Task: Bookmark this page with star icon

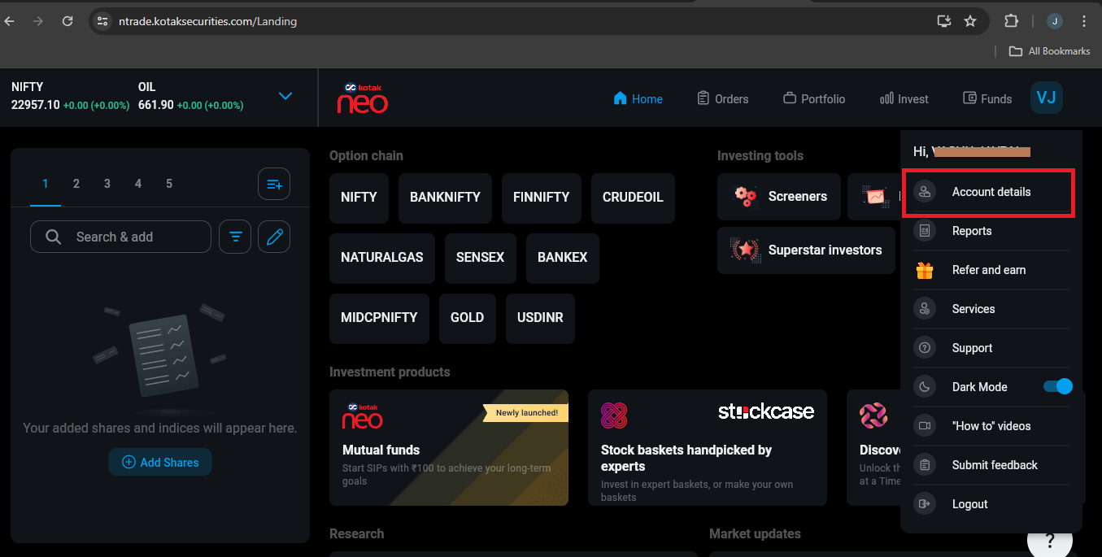Action: [x=970, y=21]
